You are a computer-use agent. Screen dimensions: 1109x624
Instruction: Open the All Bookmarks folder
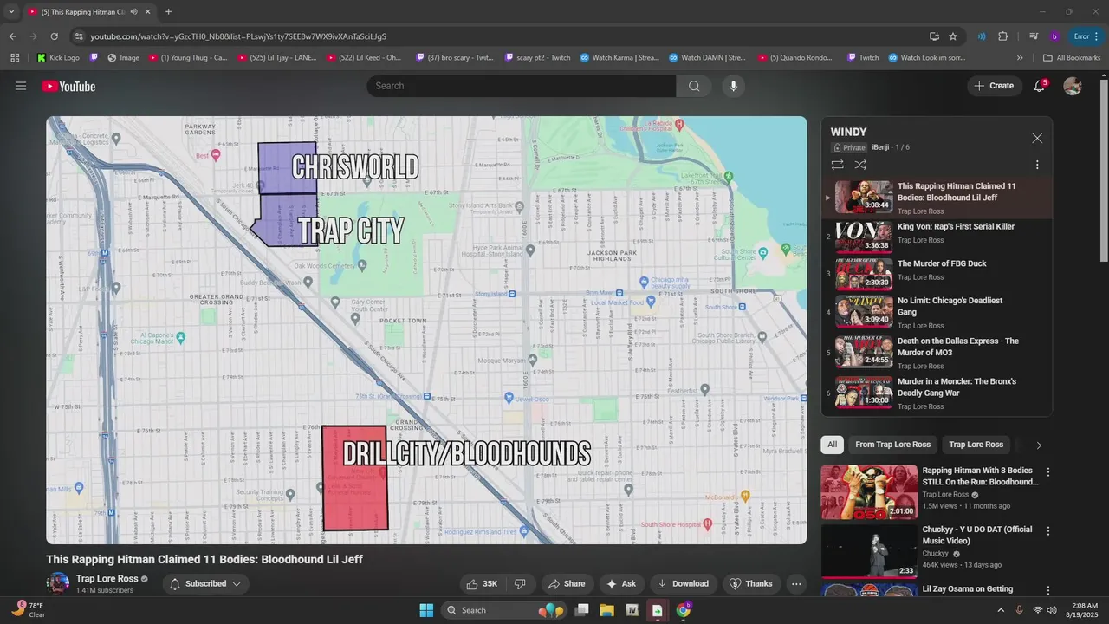(x=1072, y=58)
